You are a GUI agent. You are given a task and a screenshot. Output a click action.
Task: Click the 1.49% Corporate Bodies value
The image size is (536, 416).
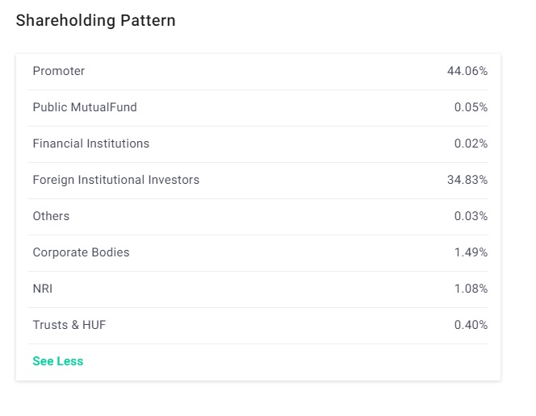(471, 252)
